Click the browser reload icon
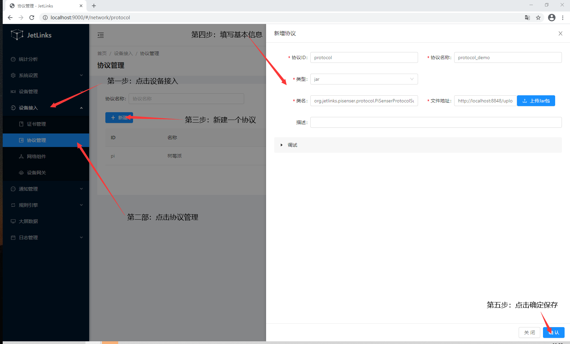The image size is (570, 344). coord(32,18)
